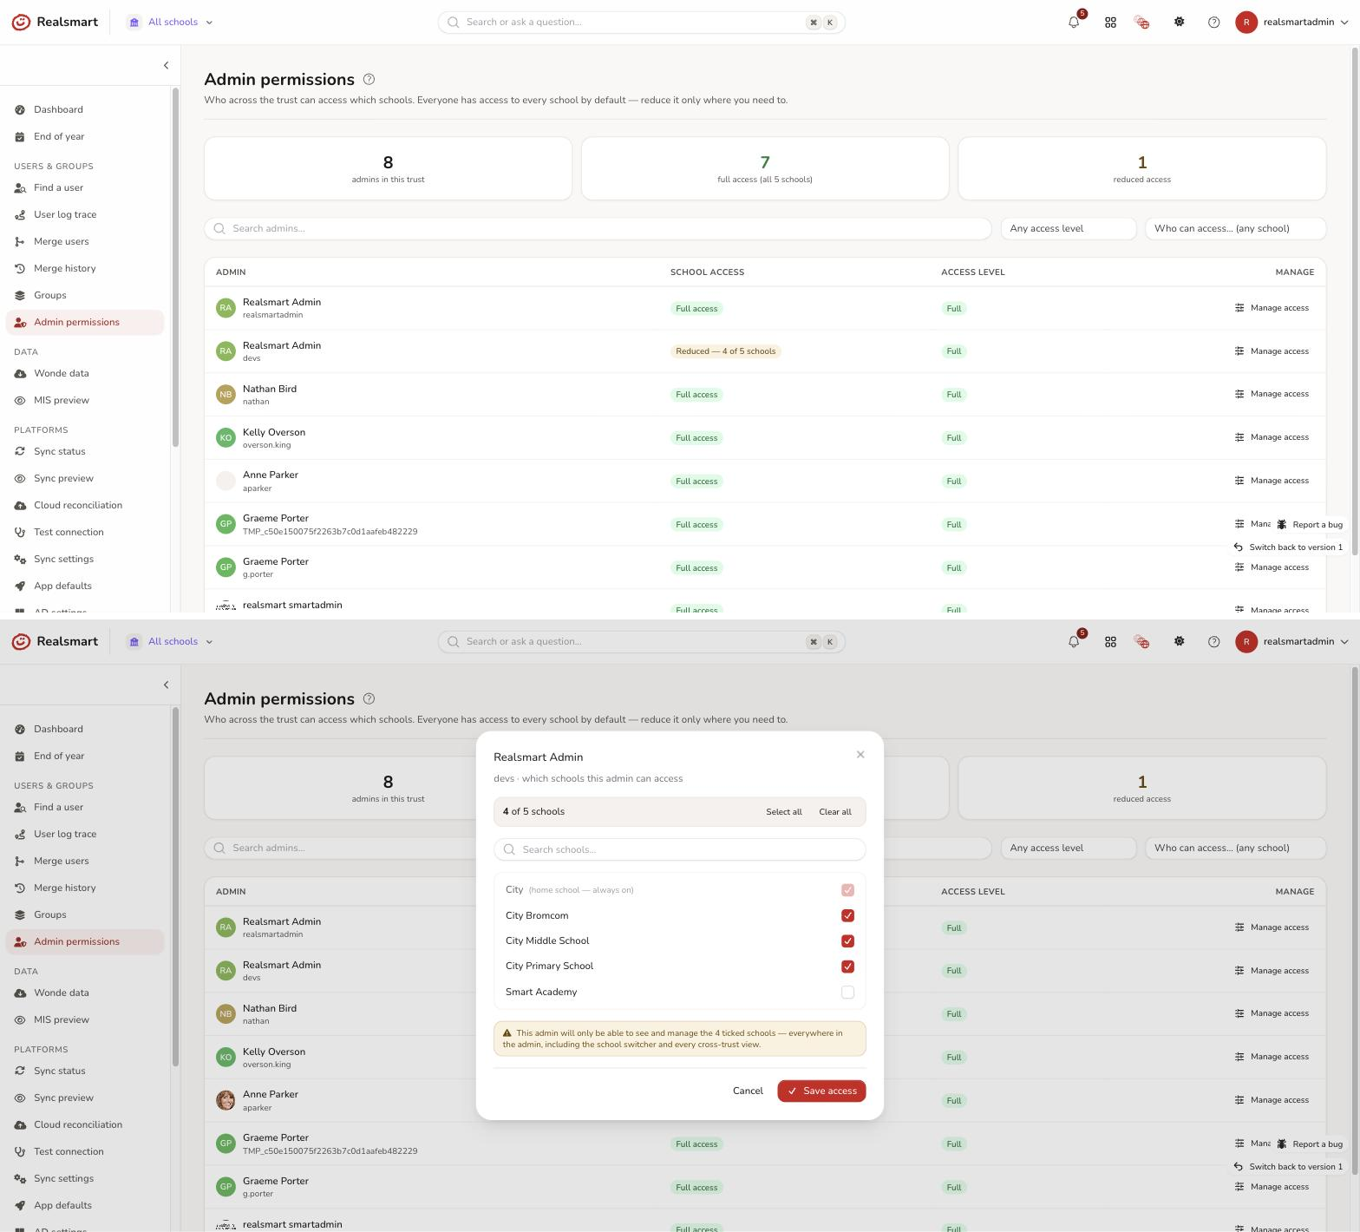Click Merge history icon in undimmed sidebar
The height and width of the screenshot is (1232, 1360).
(x=20, y=269)
